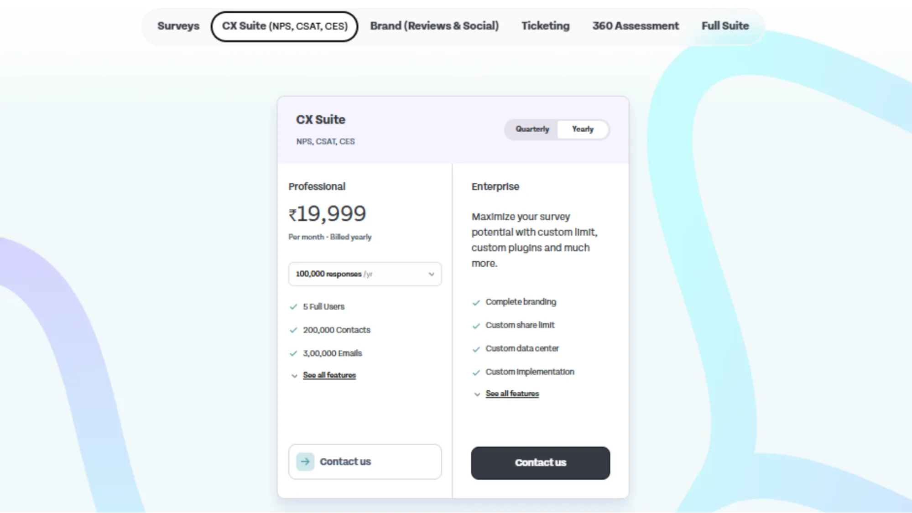Expand See all features under Professional plan
Viewport: 912px width, 513px height.
coord(329,375)
